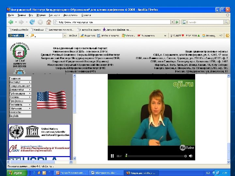
Task: Click the CA.gov Private Postsecondary banner
Action: (x=39, y=148)
